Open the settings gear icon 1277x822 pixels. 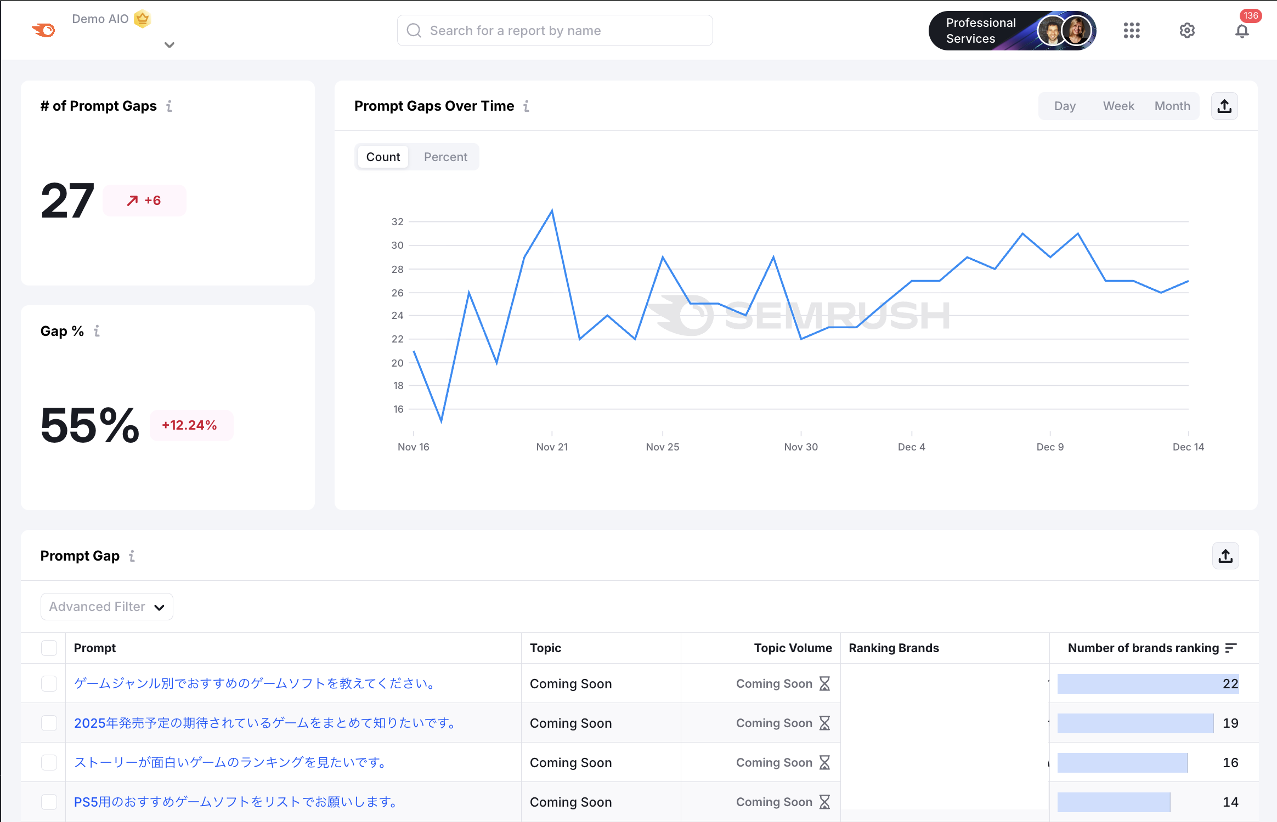coord(1187,31)
